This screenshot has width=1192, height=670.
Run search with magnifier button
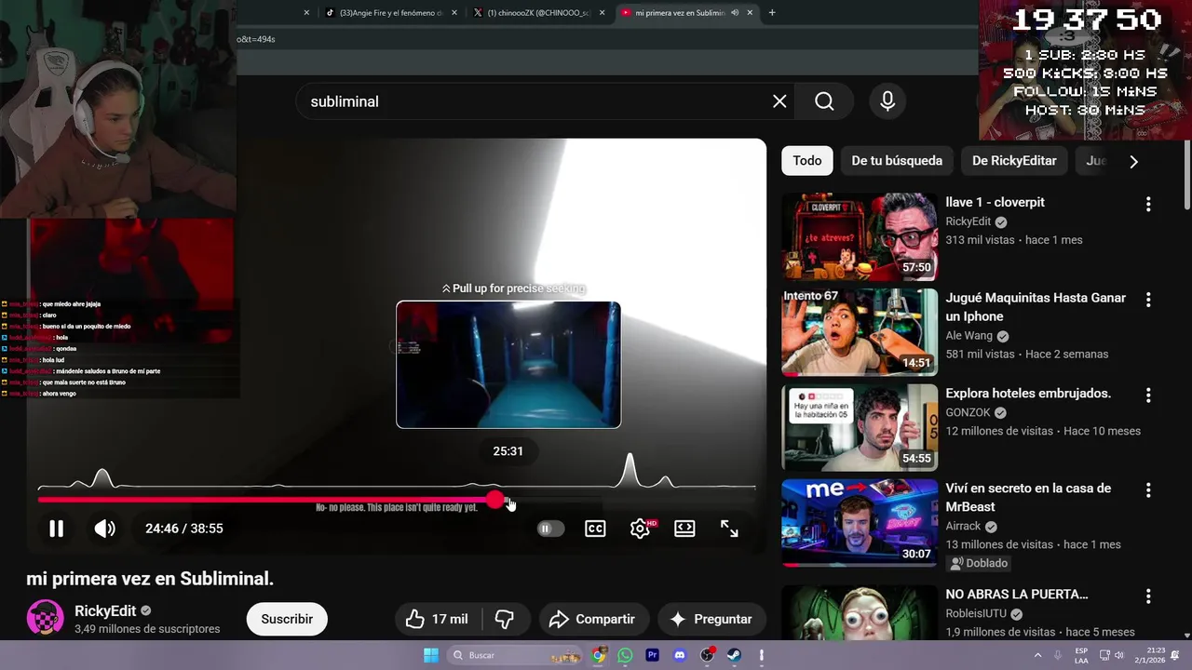pos(824,101)
